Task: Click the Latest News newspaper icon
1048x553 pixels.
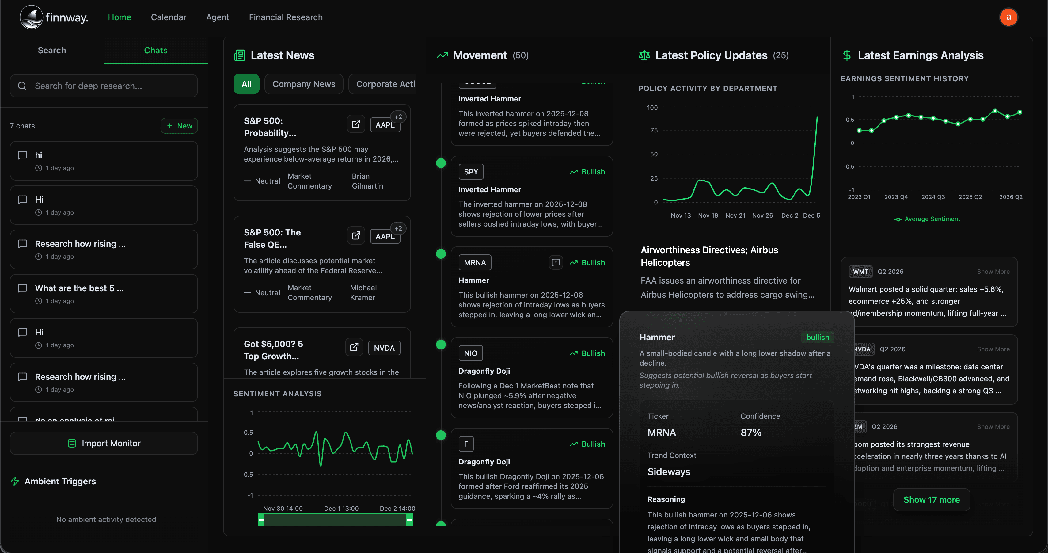Action: point(240,55)
